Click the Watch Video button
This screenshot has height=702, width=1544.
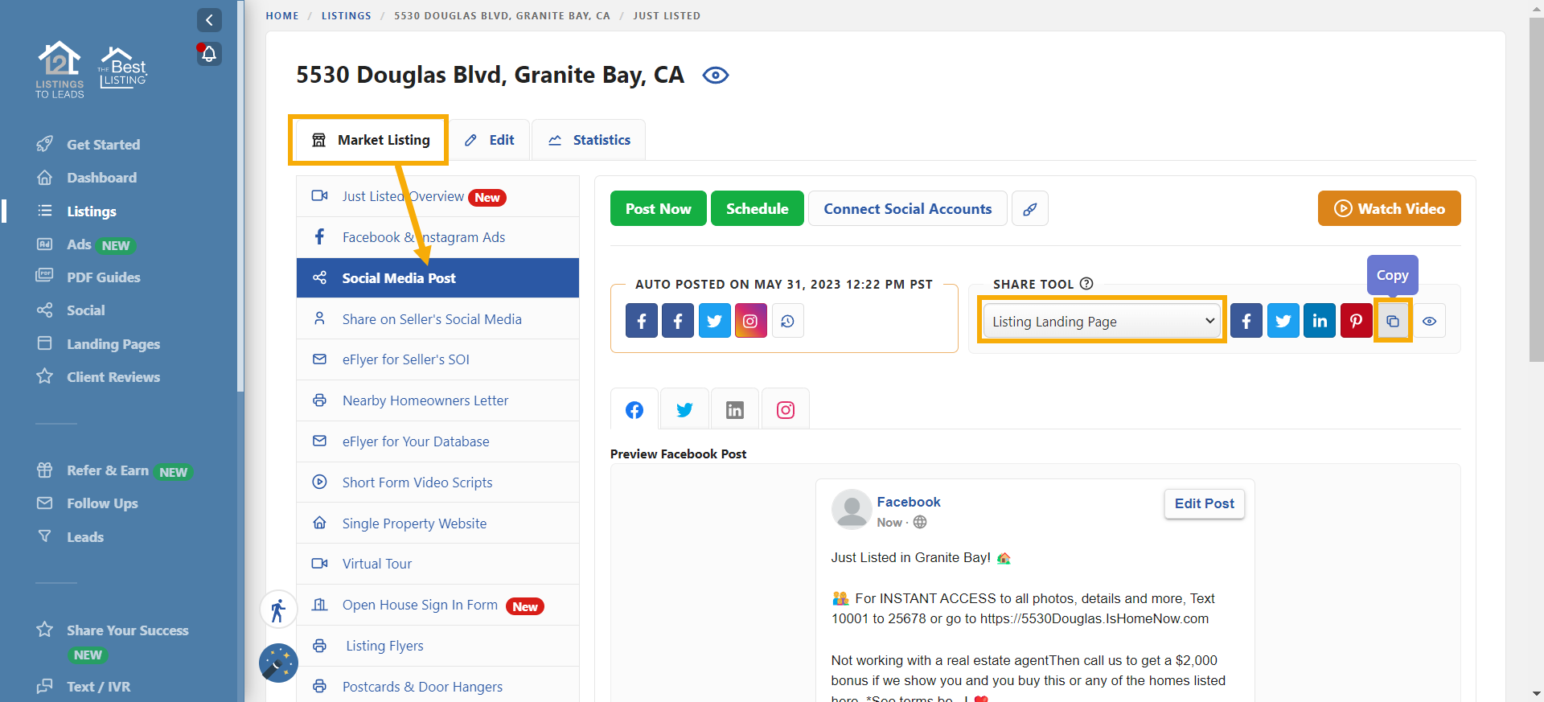(x=1389, y=209)
